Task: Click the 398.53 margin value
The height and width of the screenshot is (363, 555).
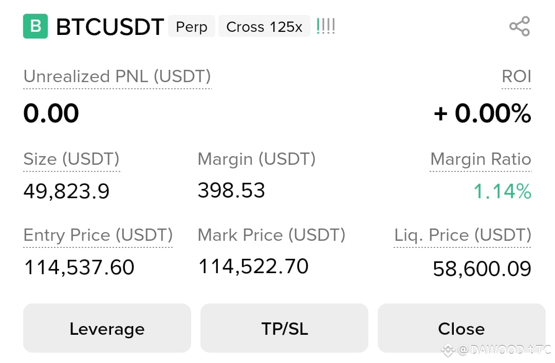Action: (x=231, y=190)
